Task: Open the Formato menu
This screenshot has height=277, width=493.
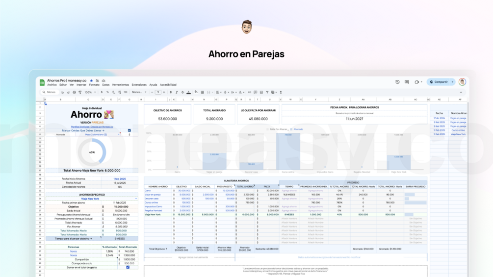Action: pos(94,85)
